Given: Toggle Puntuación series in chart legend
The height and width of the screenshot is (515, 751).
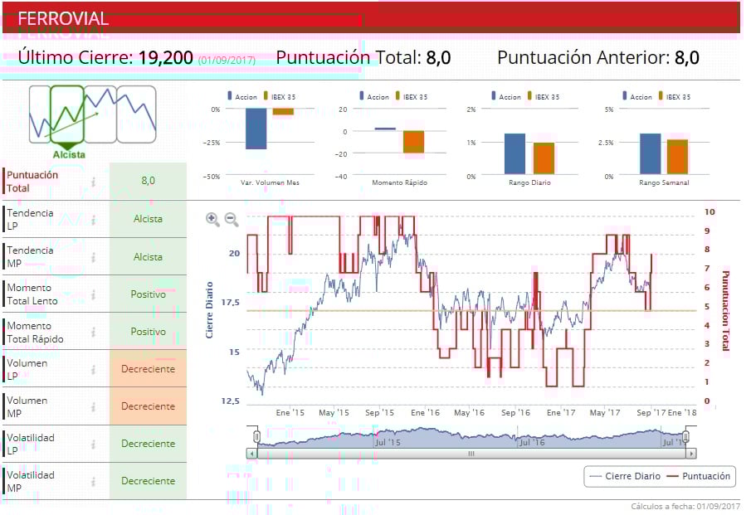Looking at the screenshot, I should [699, 476].
